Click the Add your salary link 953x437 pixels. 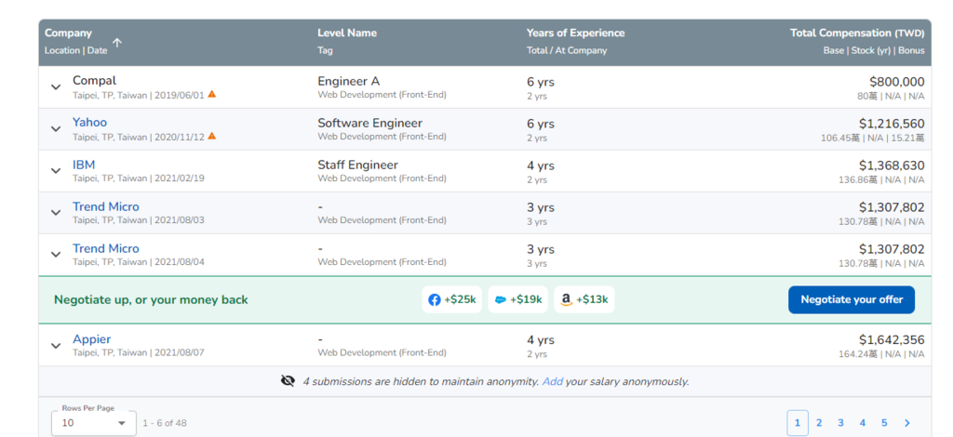[553, 382]
